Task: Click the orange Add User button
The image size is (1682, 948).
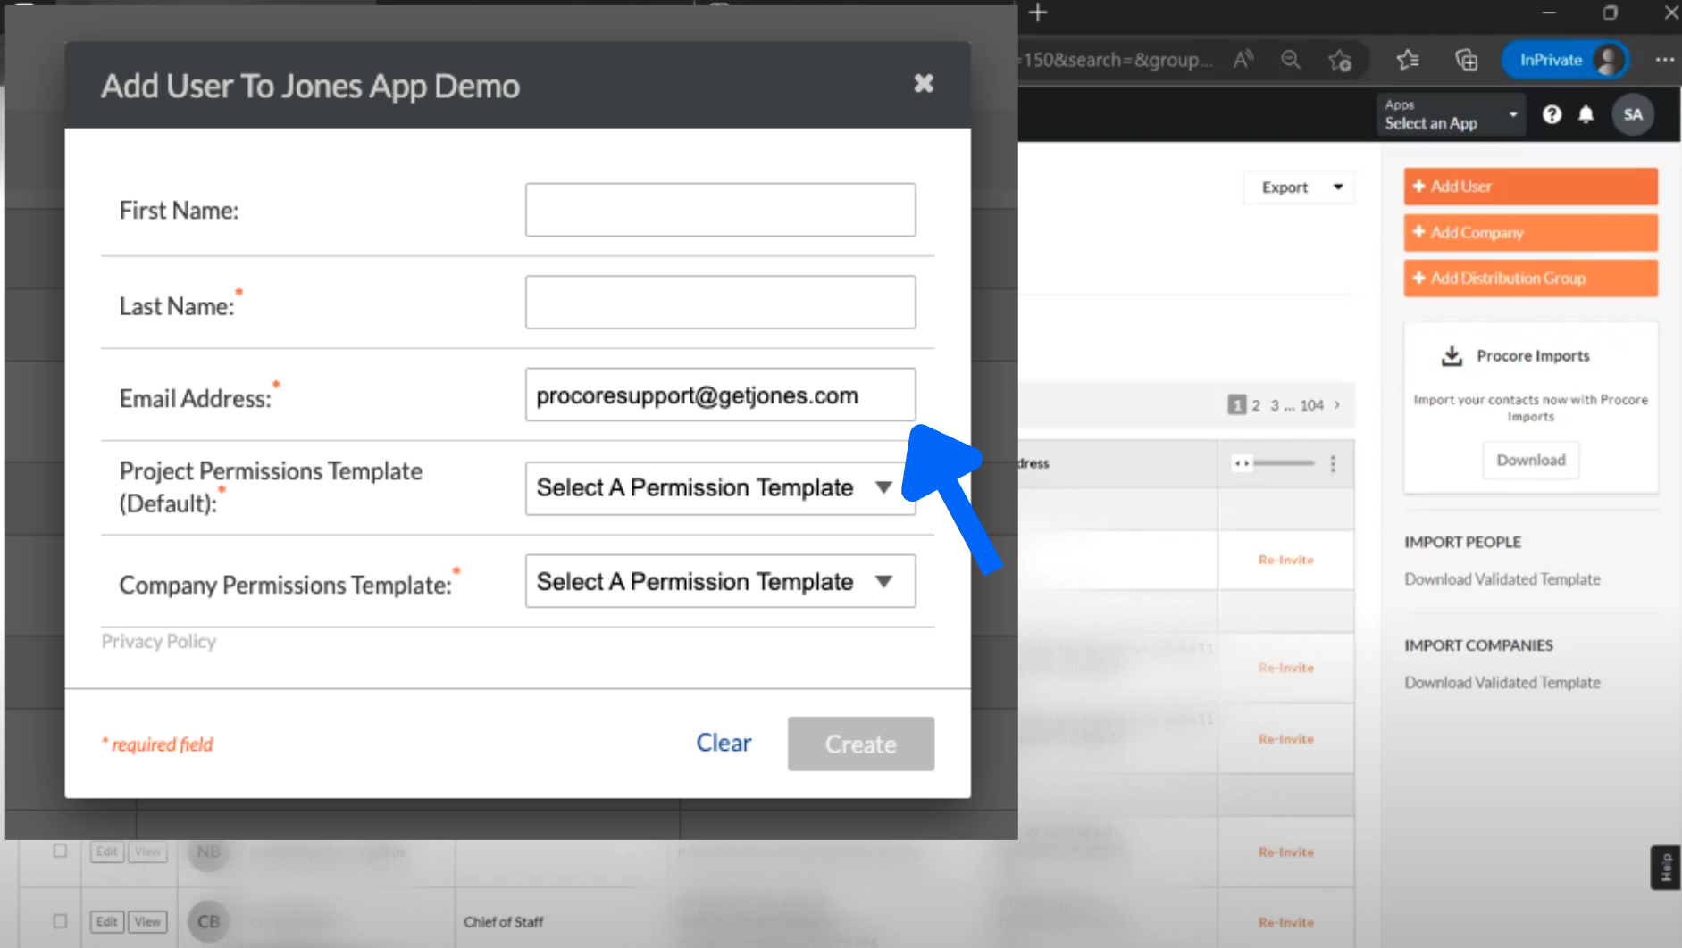Action: click(x=1530, y=187)
